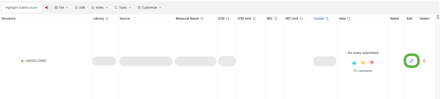
Task: Select the yellow neutral vote icon
Action: click(363, 63)
